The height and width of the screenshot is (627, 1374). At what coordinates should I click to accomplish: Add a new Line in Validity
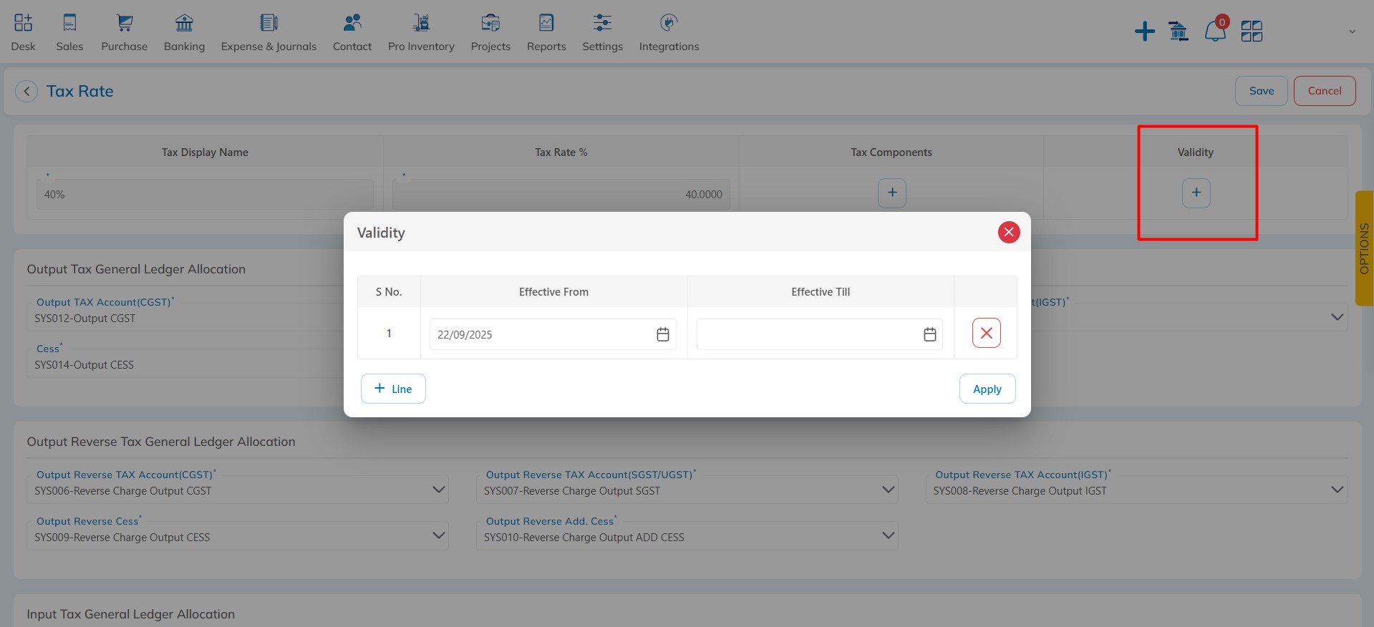pyautogui.click(x=393, y=389)
